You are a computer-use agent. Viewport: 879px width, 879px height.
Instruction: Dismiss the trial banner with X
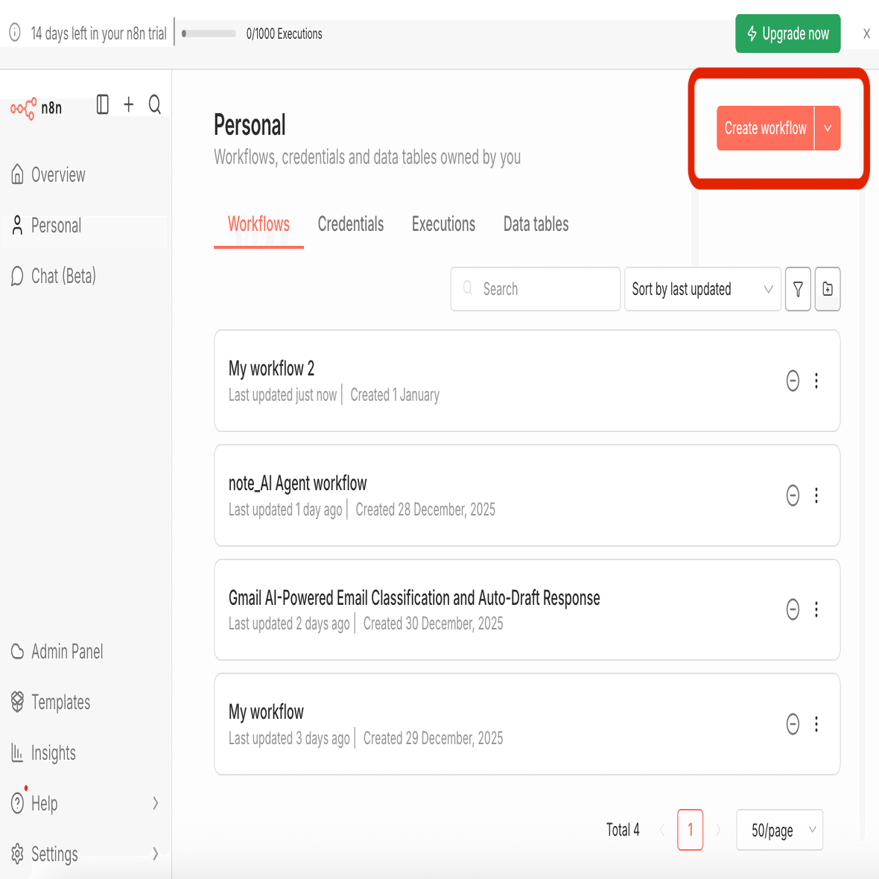point(866,34)
